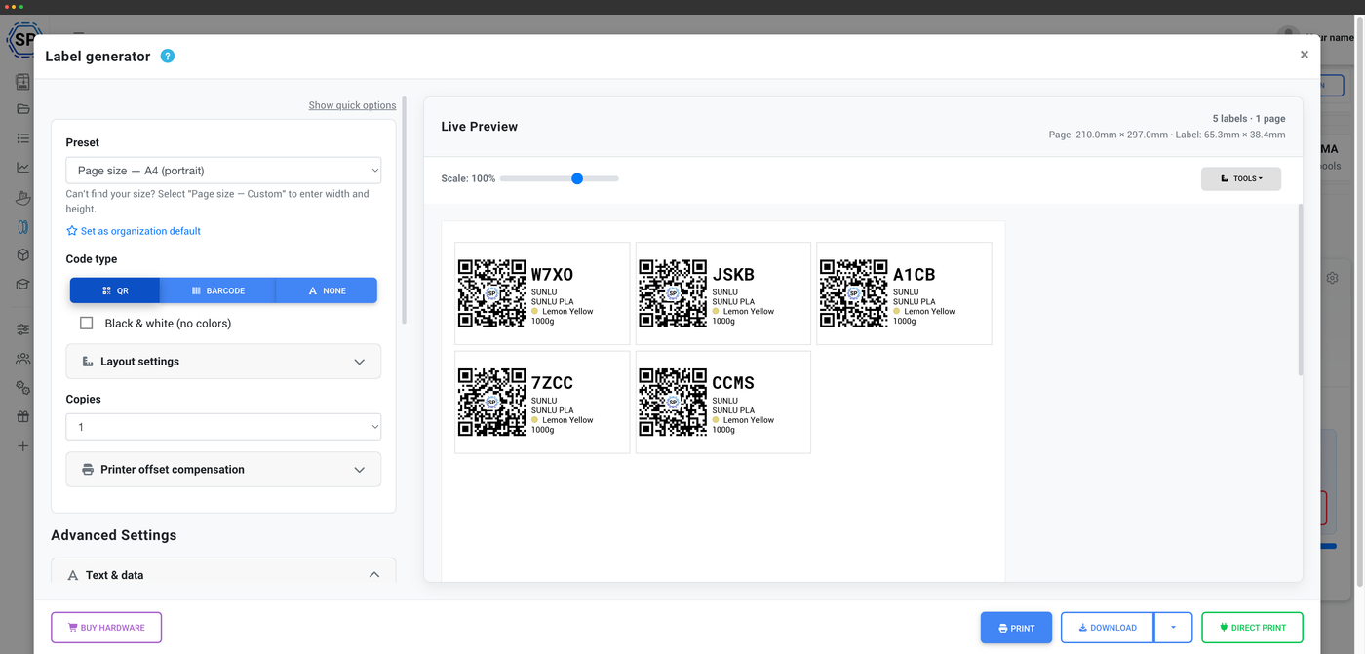The height and width of the screenshot is (654, 1365).
Task: Open the TOOLS dropdown menu
Action: (1241, 179)
